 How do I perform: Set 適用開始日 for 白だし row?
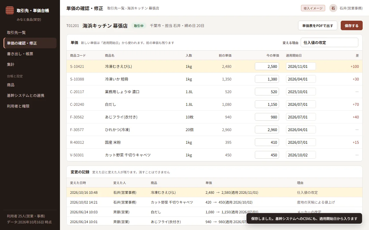click(301, 104)
